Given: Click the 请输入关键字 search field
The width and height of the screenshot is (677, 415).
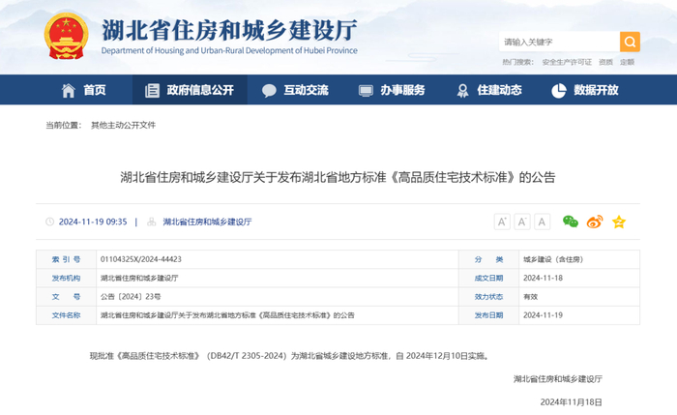Looking at the screenshot, I should tap(559, 42).
